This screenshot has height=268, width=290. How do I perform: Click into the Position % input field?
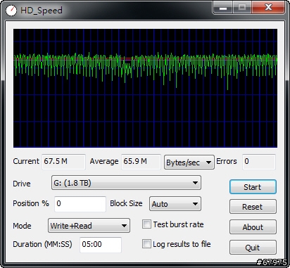pyautogui.click(x=80, y=204)
